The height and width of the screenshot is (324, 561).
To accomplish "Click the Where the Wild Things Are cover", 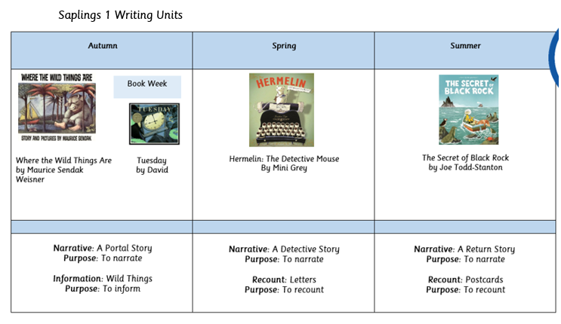I will 57,108.
